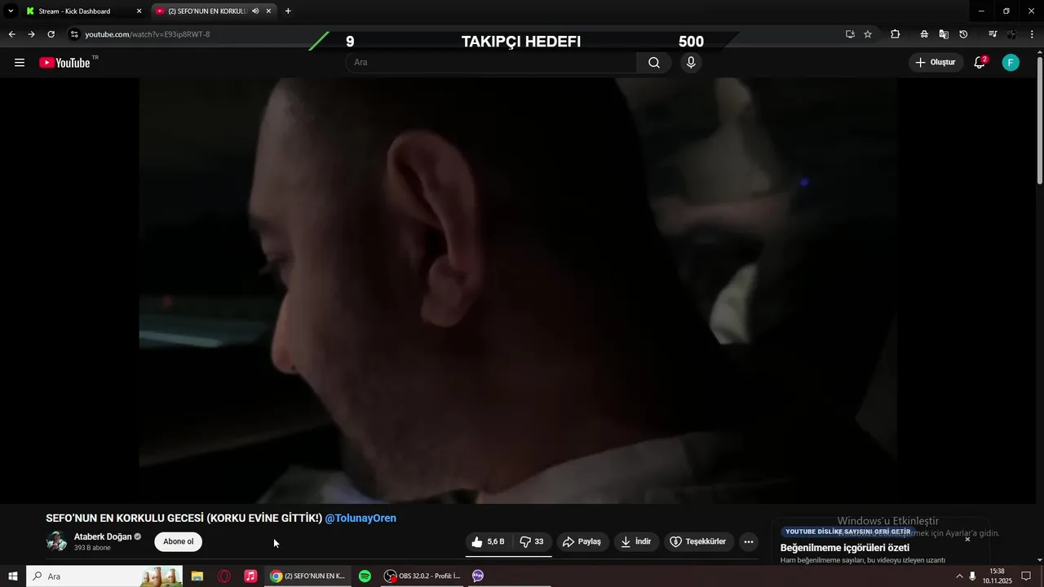This screenshot has width=1044, height=587.
Task: Open the media controls playlist icon
Action: tap(993, 34)
